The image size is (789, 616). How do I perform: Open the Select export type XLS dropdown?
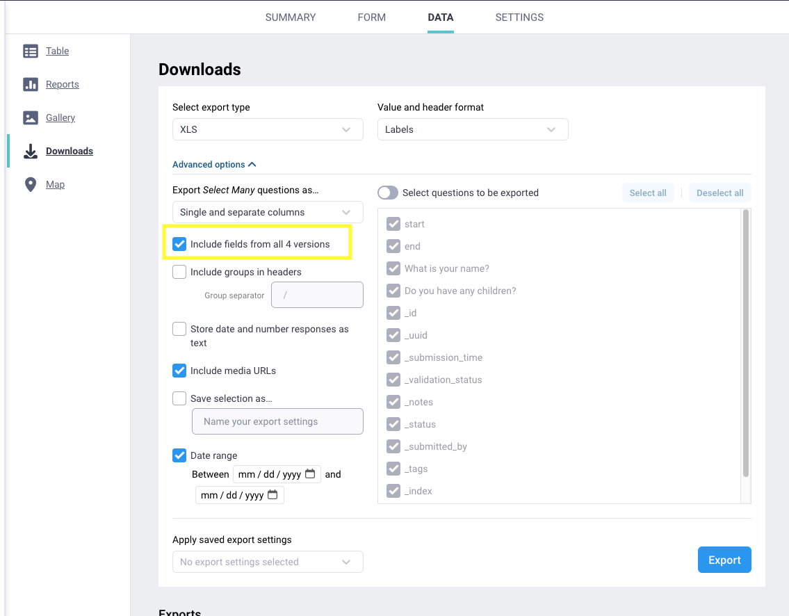(268, 129)
